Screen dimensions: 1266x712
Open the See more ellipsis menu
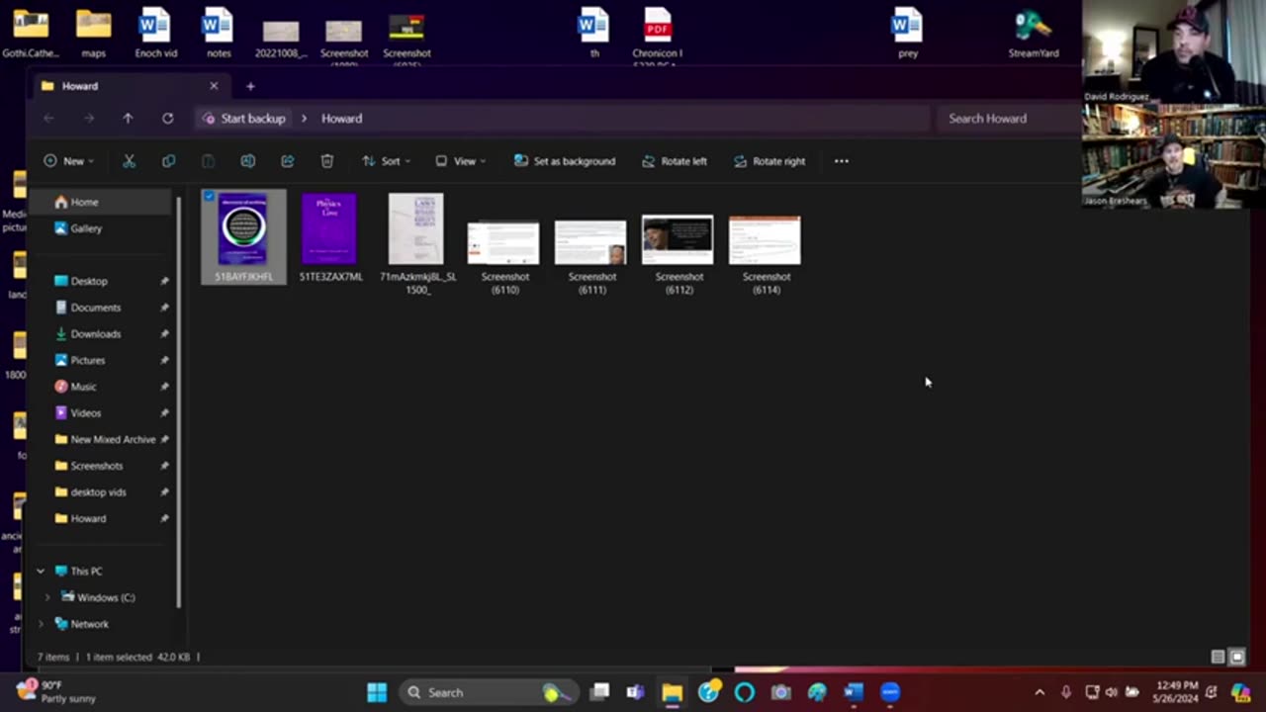tap(842, 161)
